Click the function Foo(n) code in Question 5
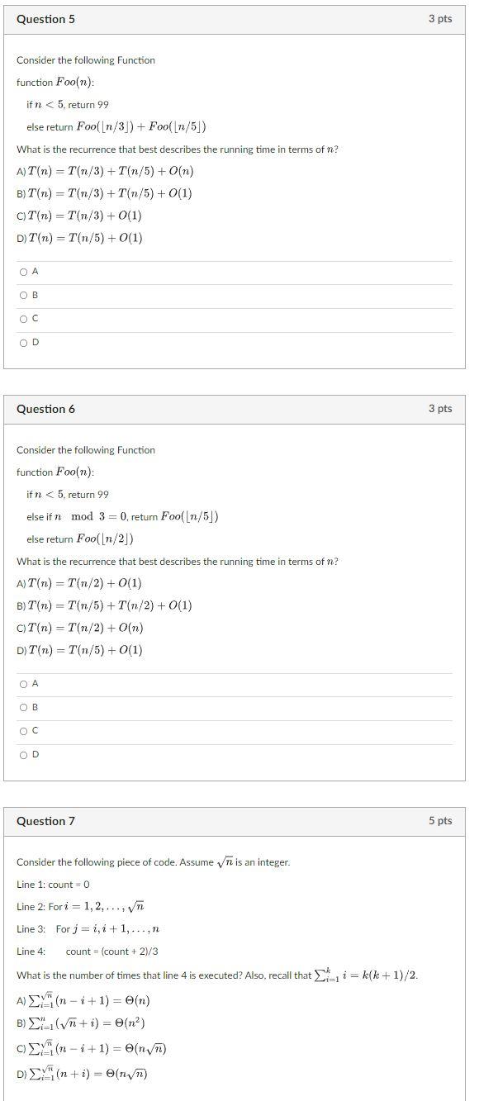Viewport: 479px width, 1101px height. click(x=58, y=82)
